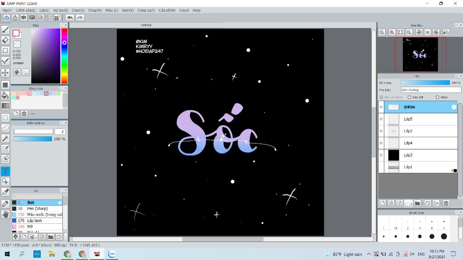
Task: Open the Bộ lọc(R) menu
Action: pos(61,10)
